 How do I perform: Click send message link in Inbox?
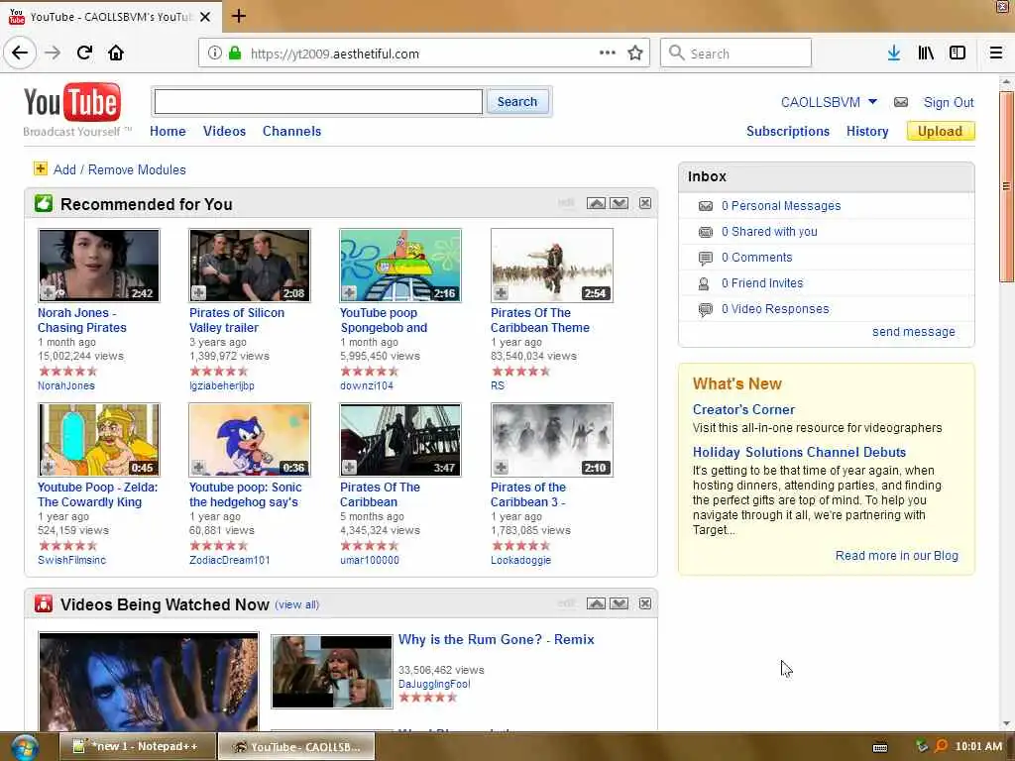(913, 331)
